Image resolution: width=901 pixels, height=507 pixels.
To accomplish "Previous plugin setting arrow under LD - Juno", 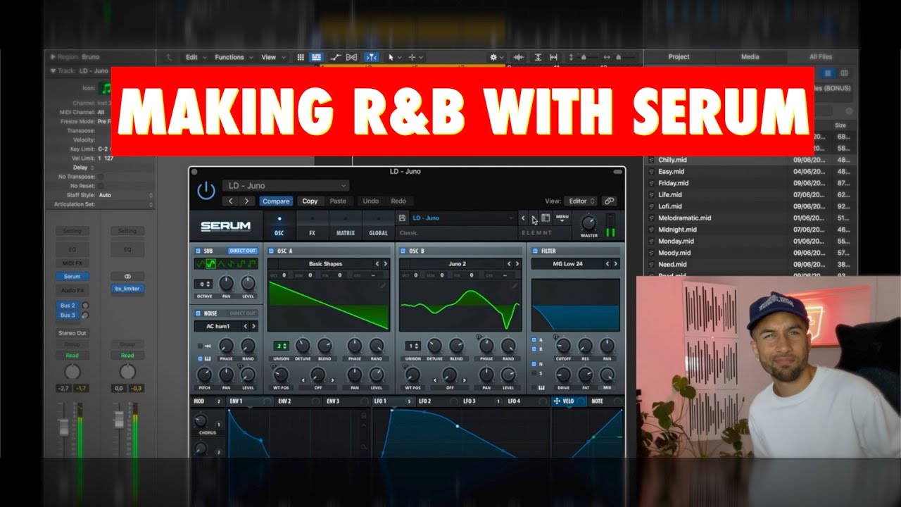I will tap(231, 201).
